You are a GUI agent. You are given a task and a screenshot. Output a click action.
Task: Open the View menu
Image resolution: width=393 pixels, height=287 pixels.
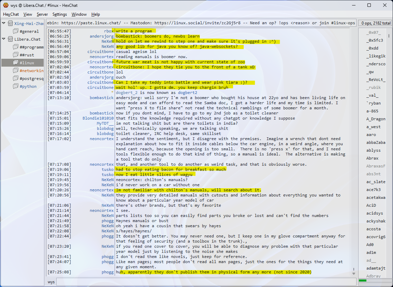pyautogui.click(x=28, y=14)
